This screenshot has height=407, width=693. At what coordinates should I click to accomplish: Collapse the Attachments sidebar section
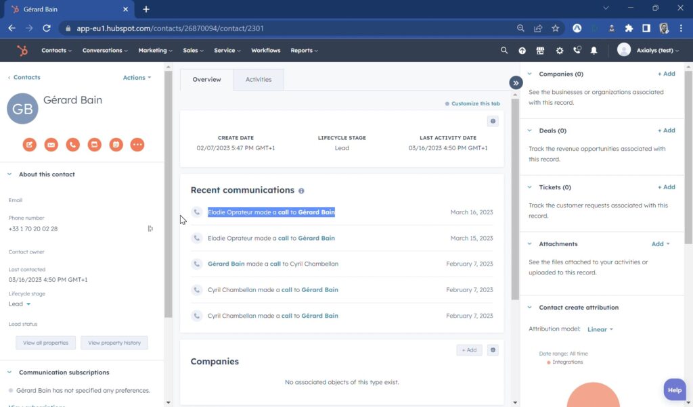[x=529, y=243]
